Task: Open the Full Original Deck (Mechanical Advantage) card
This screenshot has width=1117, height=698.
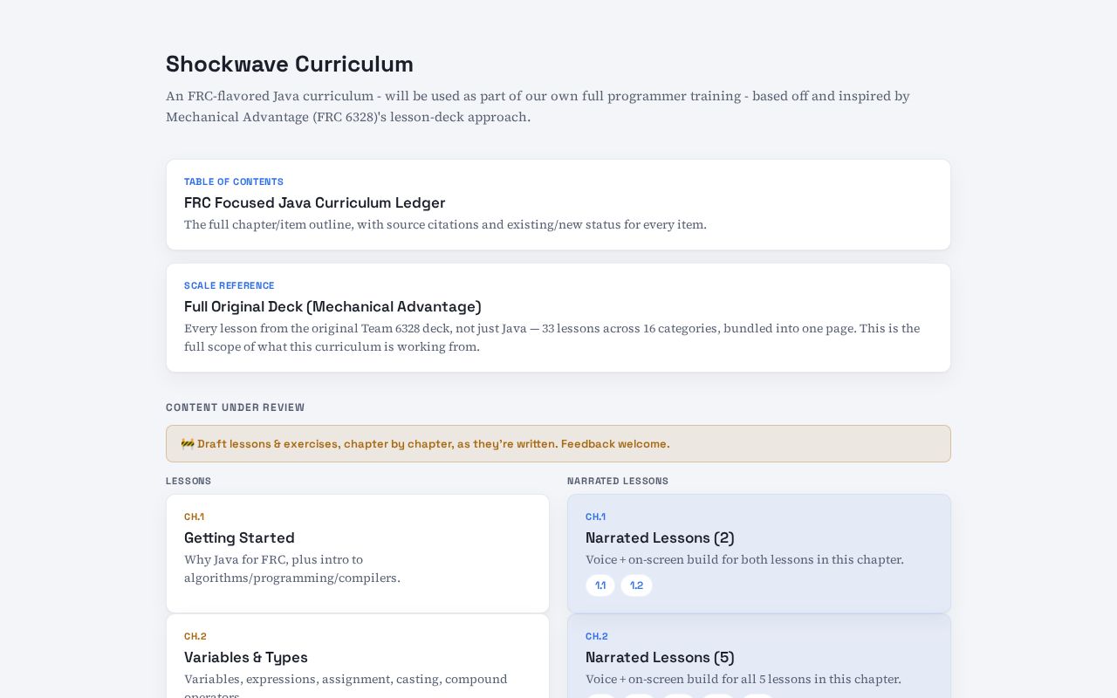Action: coord(558,318)
